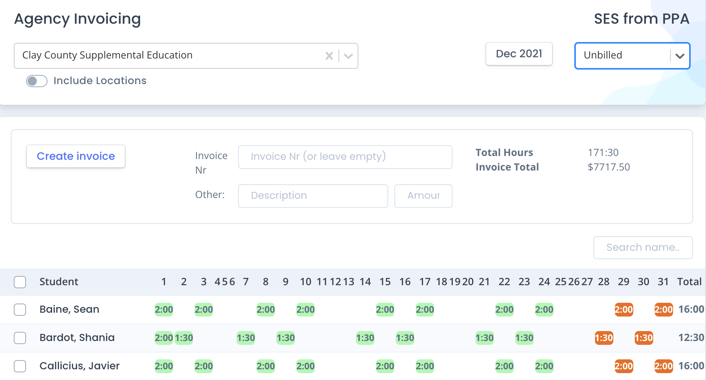Click the Student column header

[x=59, y=282]
